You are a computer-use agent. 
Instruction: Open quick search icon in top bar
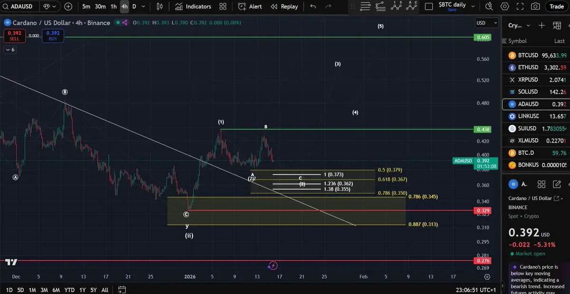[489, 7]
